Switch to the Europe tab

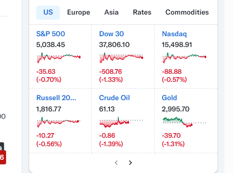(79, 13)
